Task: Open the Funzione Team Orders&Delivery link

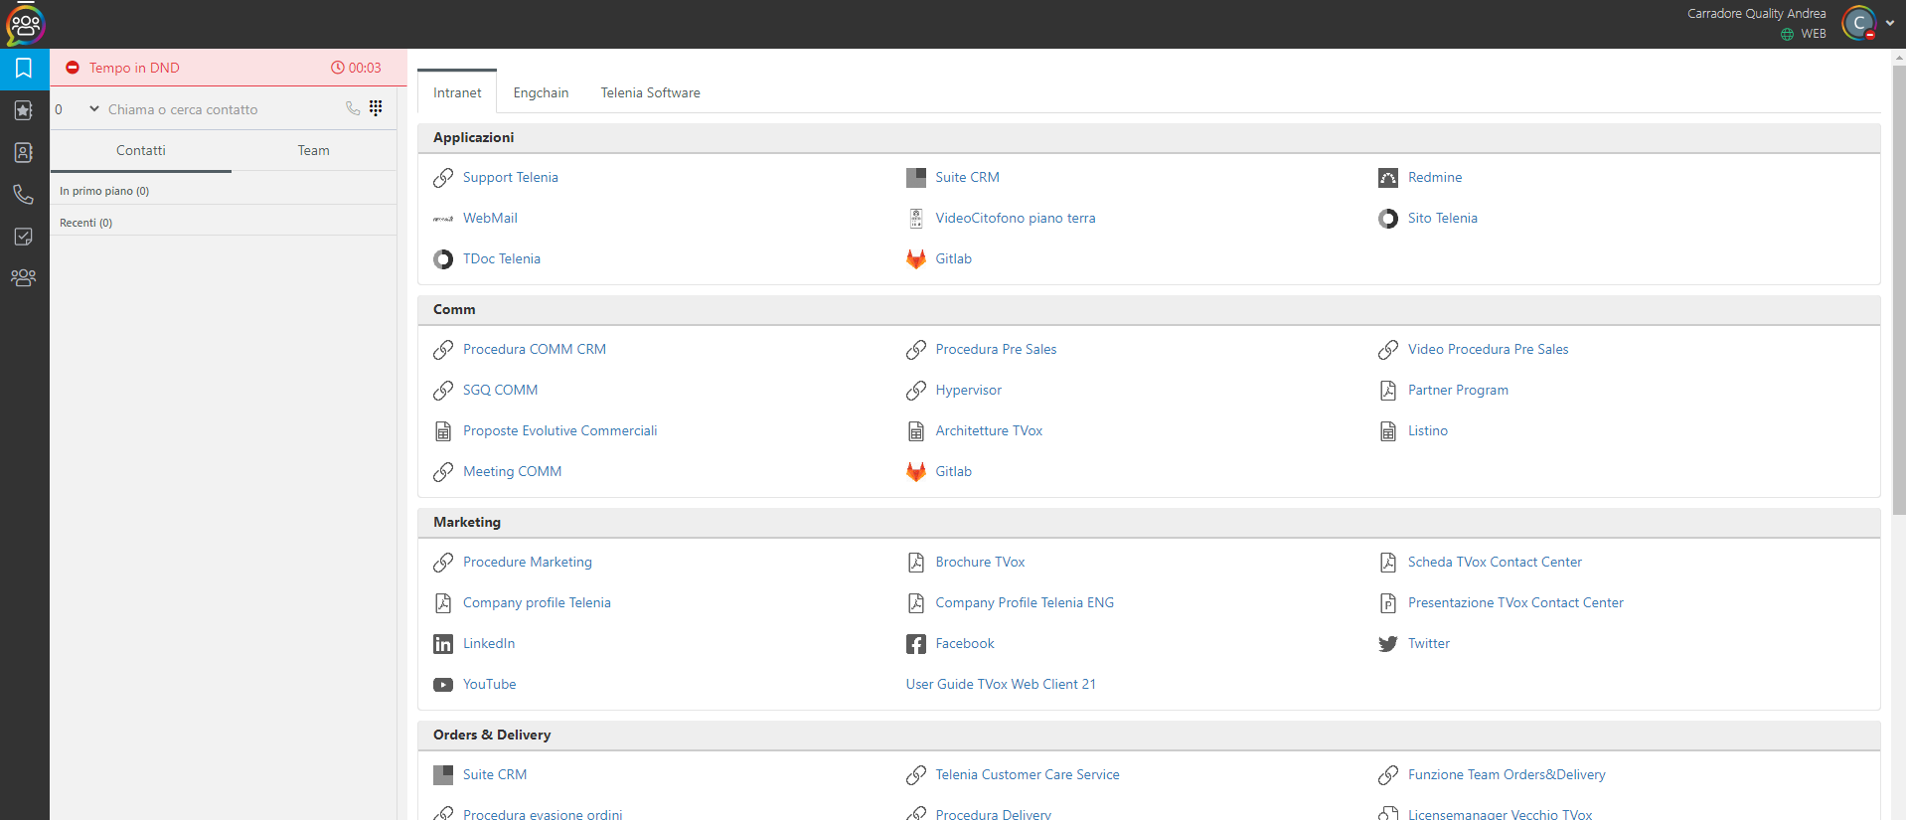Action: coord(1507,775)
